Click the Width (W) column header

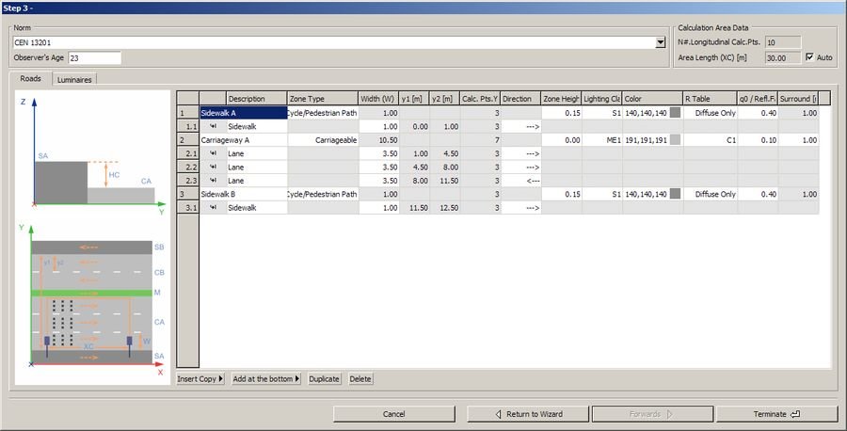378,98
